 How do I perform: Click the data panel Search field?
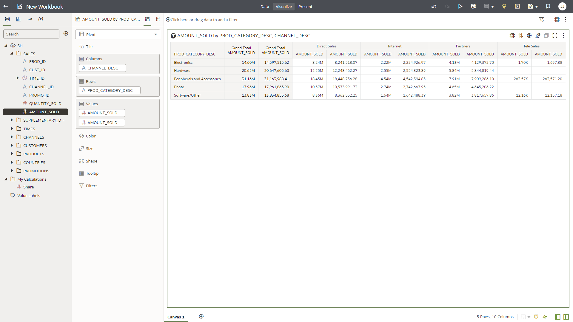point(31,34)
